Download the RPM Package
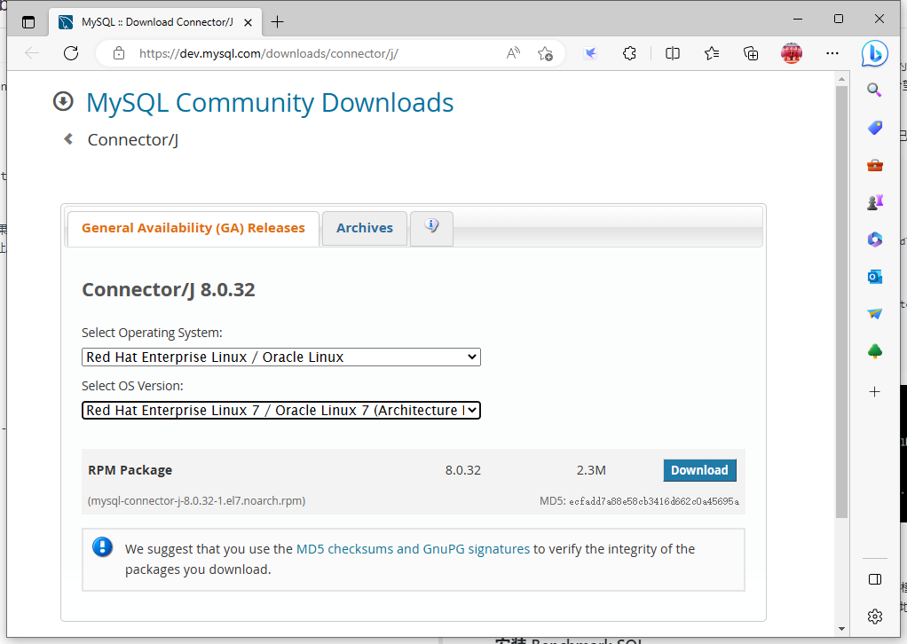The image size is (907, 644). point(699,470)
